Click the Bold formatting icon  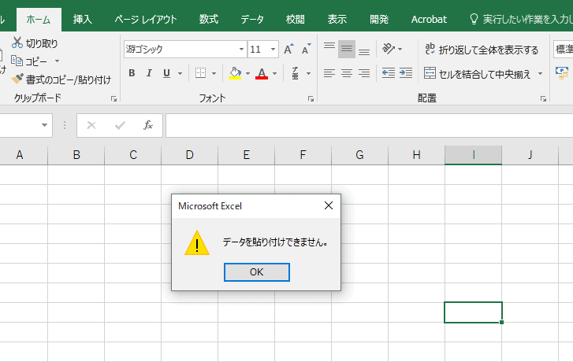(131, 73)
